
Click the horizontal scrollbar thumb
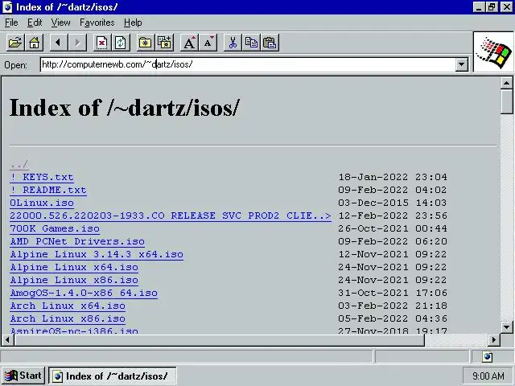pyautogui.click(x=219, y=340)
